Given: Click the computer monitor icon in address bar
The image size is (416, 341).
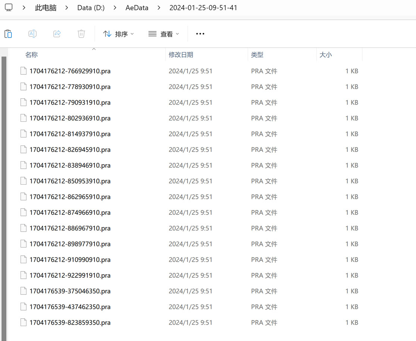Looking at the screenshot, I should (9, 7).
